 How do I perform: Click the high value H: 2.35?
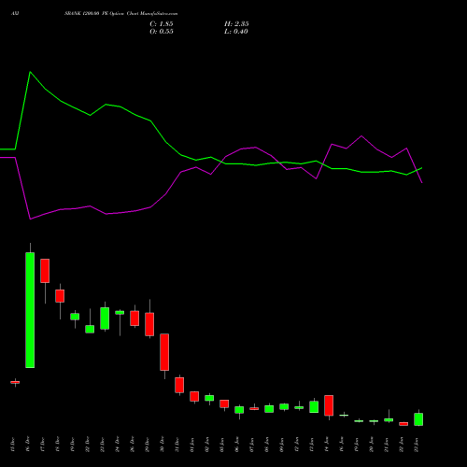pyautogui.click(x=236, y=24)
